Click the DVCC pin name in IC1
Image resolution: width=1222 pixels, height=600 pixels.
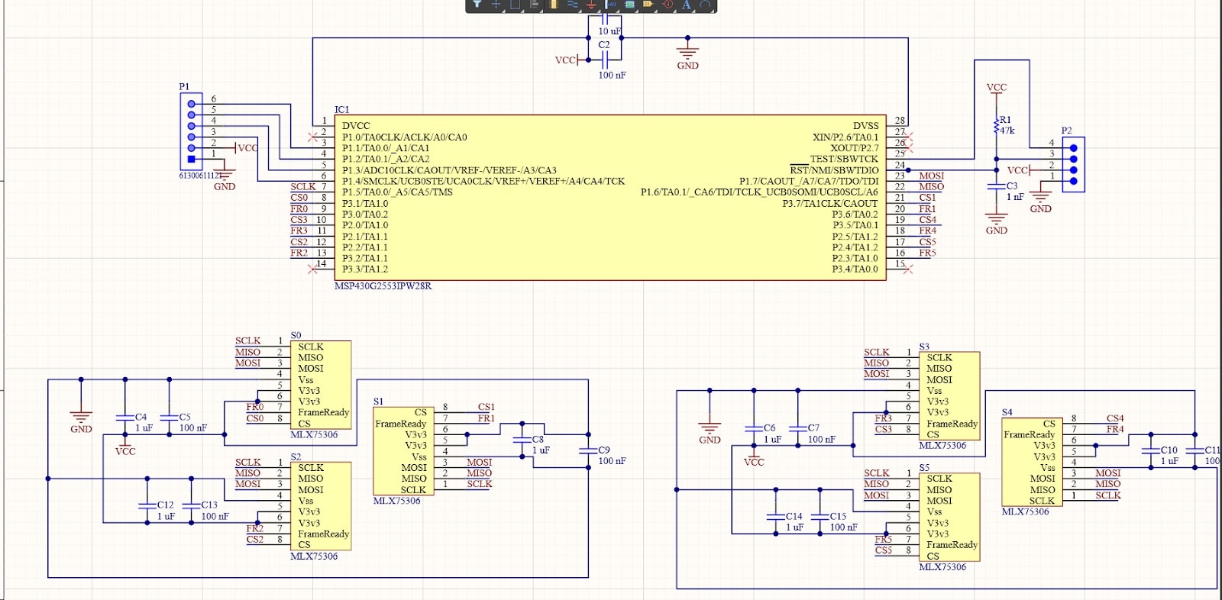[x=356, y=126]
